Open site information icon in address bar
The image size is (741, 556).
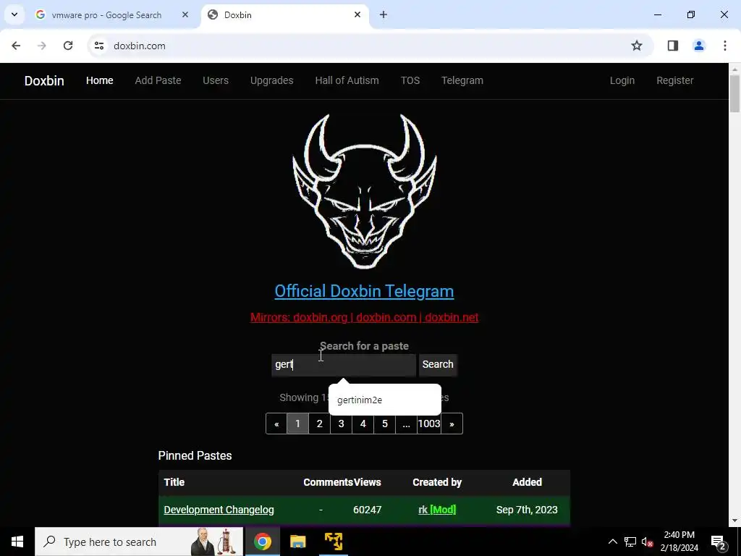[98, 46]
